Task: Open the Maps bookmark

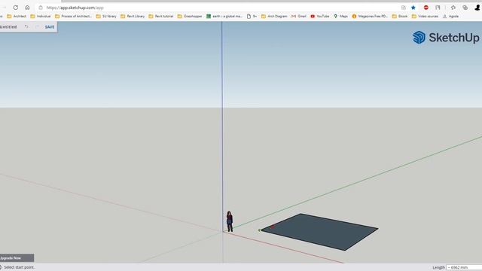Action: [x=340, y=17]
